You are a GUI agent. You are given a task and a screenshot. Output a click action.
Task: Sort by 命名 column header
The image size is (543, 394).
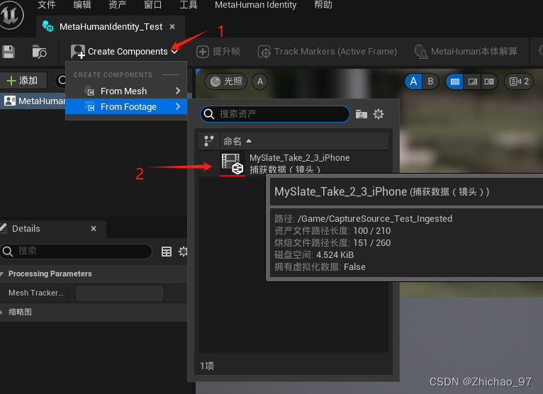(304, 141)
